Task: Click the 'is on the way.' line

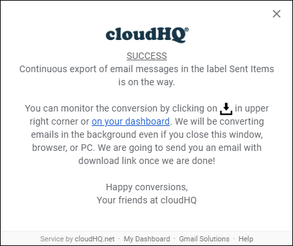Action: pos(147,82)
